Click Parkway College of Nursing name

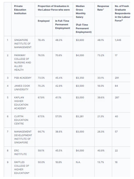point(23,62)
